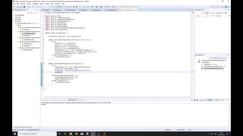Open the Source menu

point(29,4)
